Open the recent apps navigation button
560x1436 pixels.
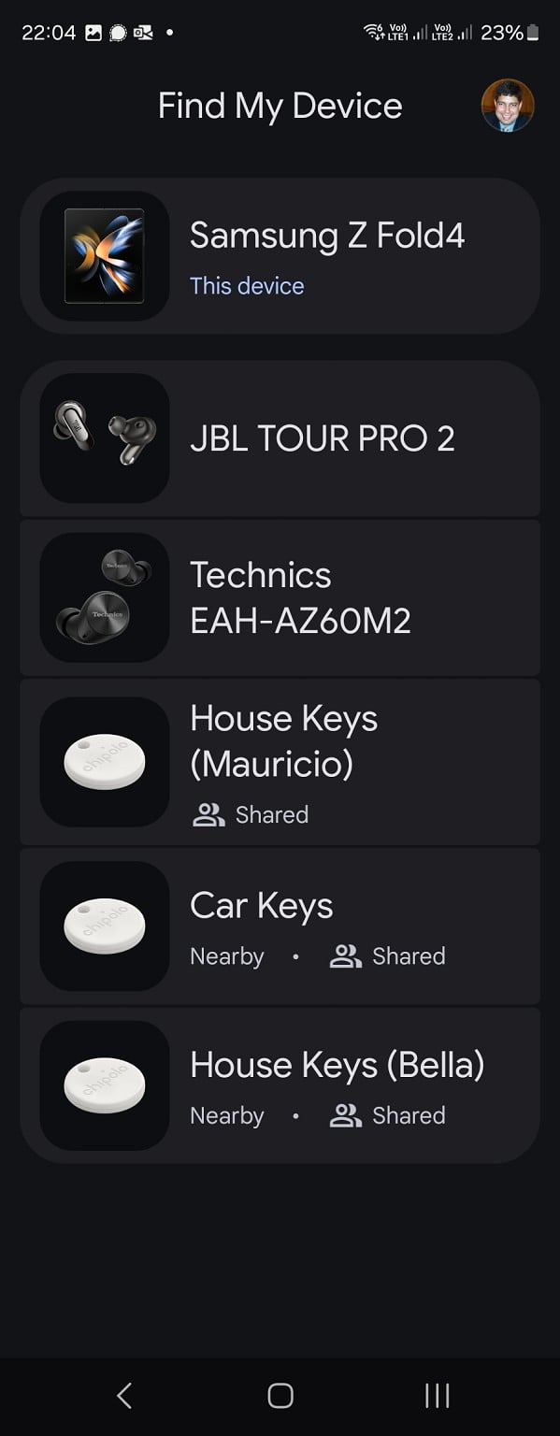click(437, 1396)
